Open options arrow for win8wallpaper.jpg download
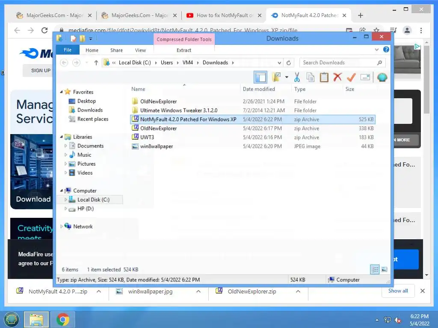 [198, 291]
